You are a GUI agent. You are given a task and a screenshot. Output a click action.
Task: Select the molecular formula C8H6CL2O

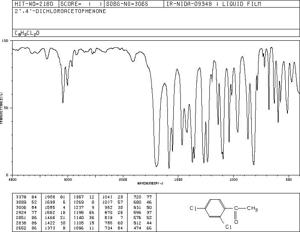pyautogui.click(x=27, y=33)
